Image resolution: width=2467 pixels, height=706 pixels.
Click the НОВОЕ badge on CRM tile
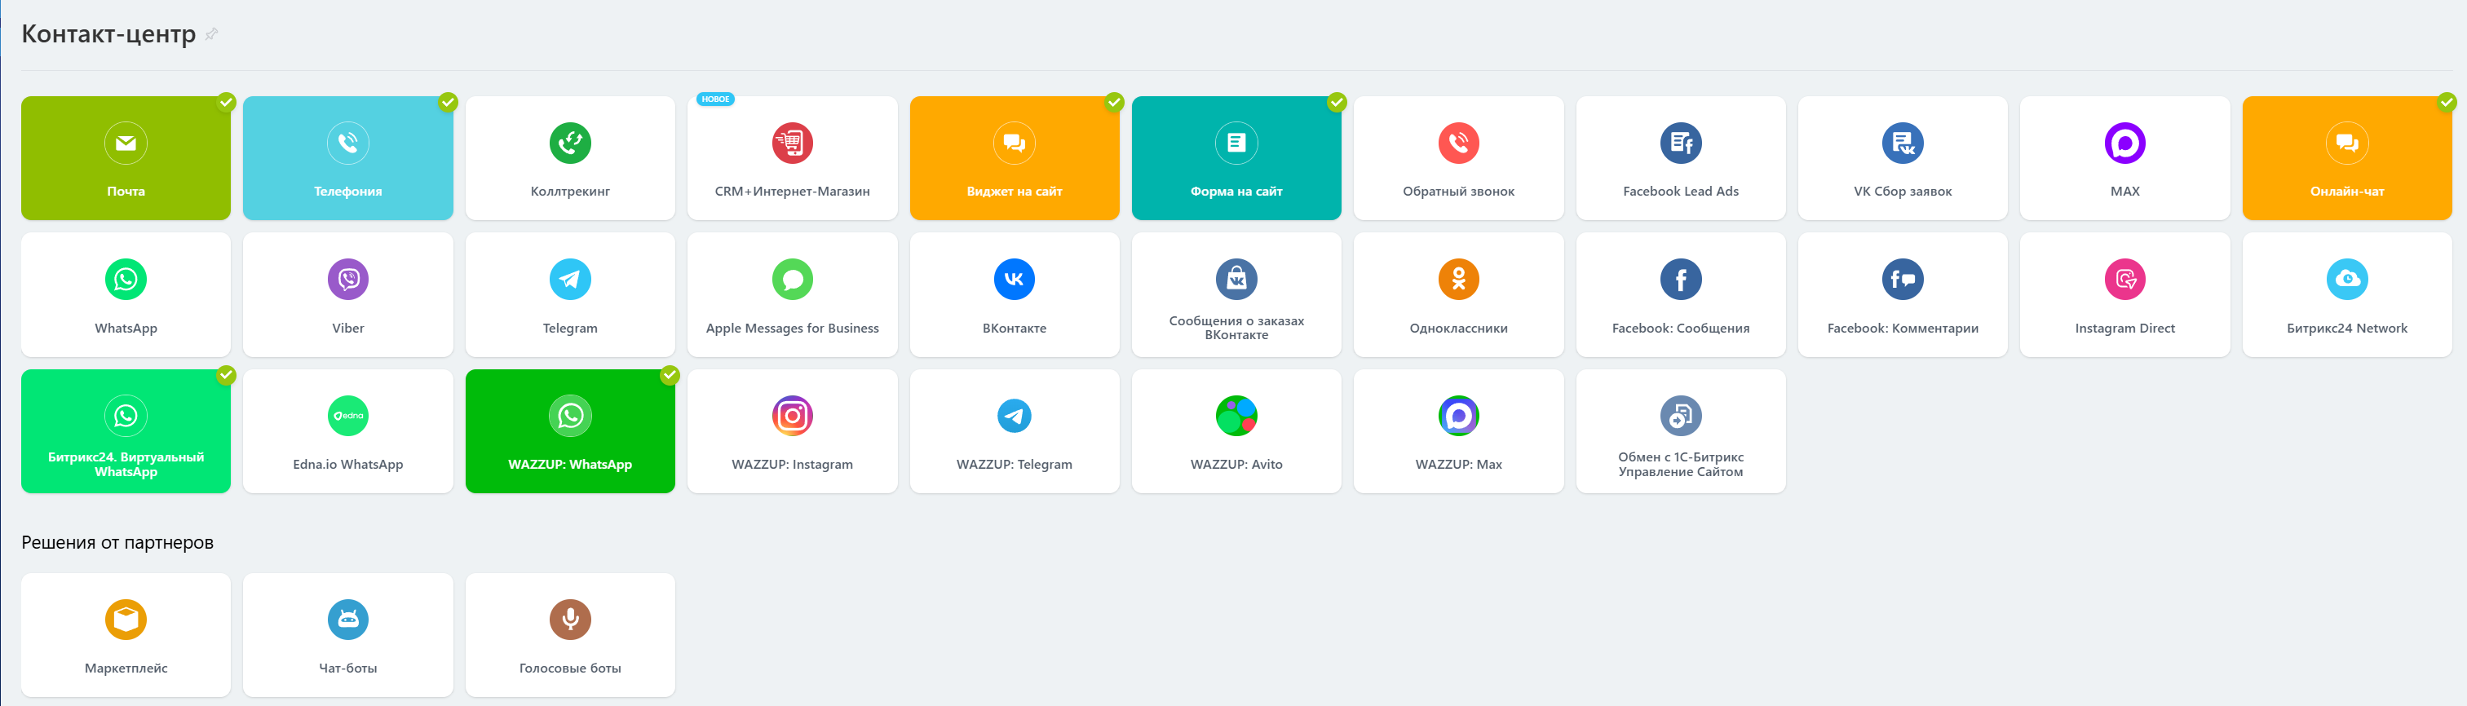[x=715, y=99]
